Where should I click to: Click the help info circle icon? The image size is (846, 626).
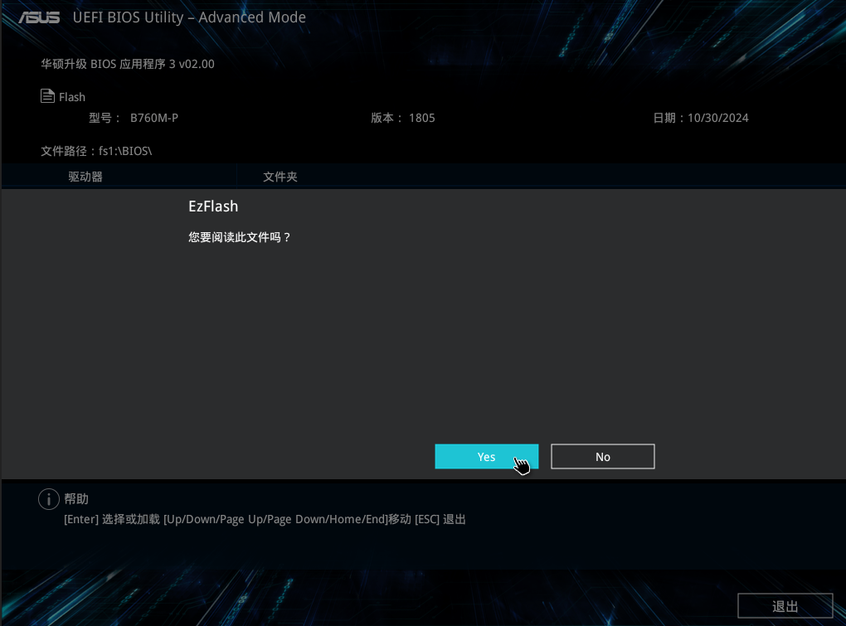pos(49,499)
